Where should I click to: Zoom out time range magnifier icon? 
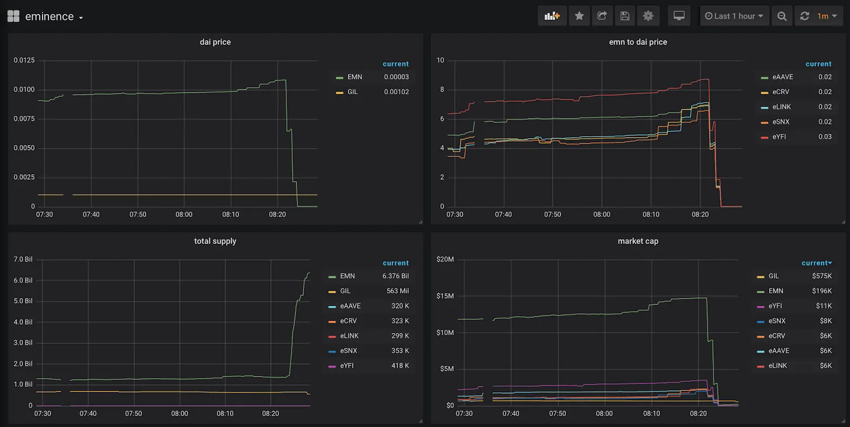[x=782, y=16]
